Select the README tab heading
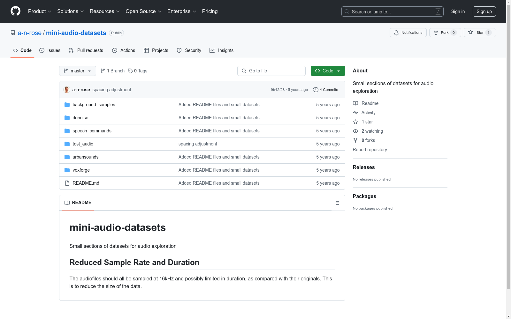Image resolution: width=511 pixels, height=319 pixels. pos(78,203)
